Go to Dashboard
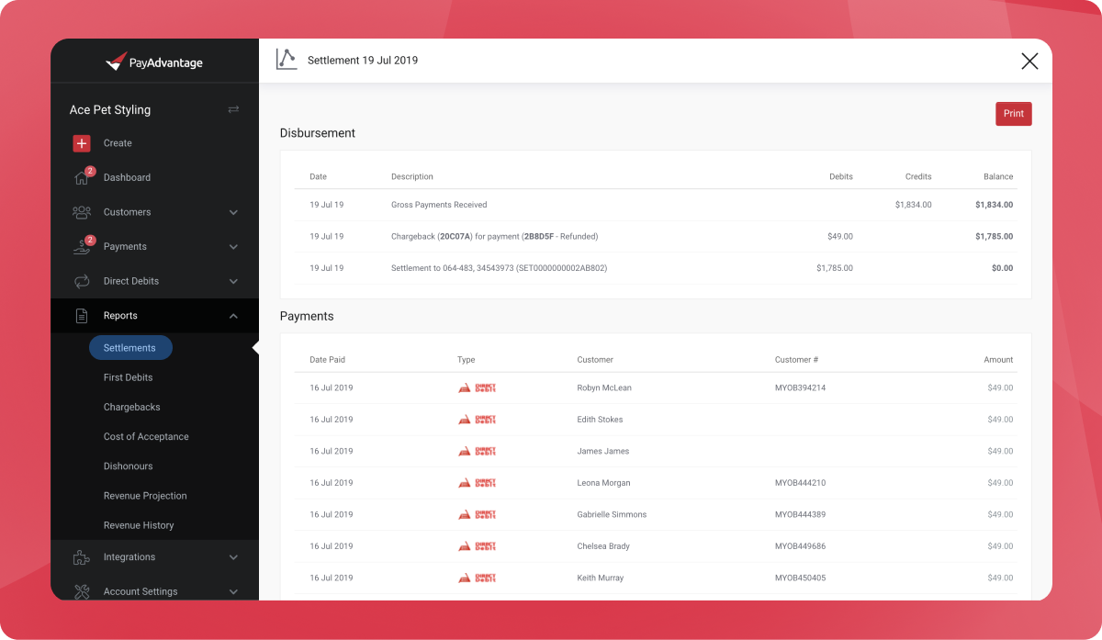This screenshot has width=1102, height=640. 127,178
